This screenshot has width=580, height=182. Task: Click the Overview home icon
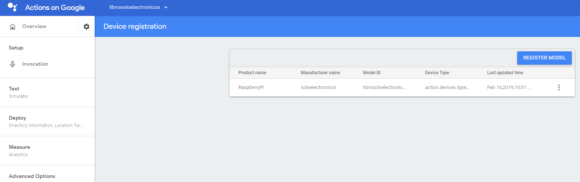[x=13, y=27]
